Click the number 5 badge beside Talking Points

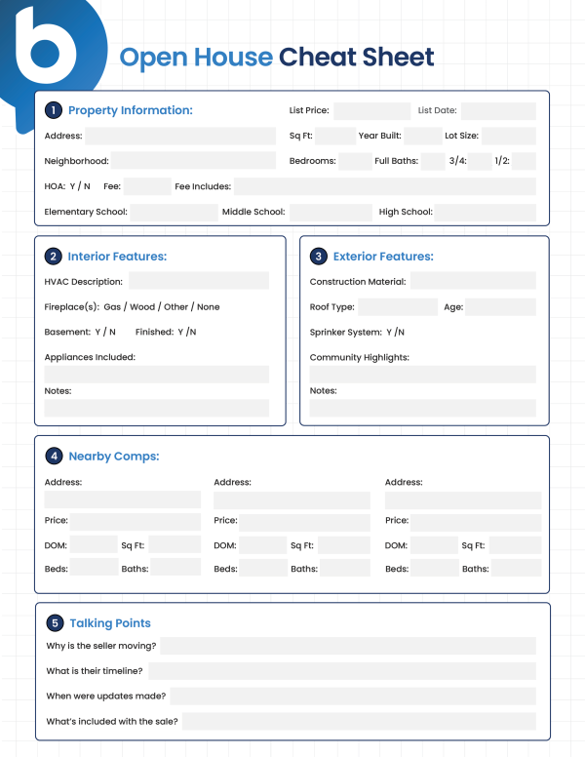click(55, 622)
